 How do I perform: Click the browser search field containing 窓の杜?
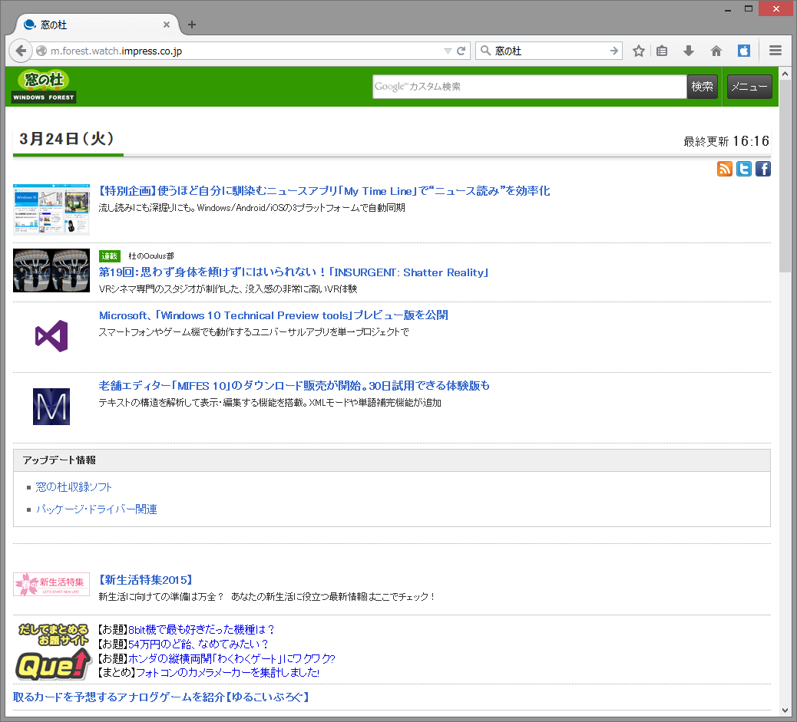549,51
